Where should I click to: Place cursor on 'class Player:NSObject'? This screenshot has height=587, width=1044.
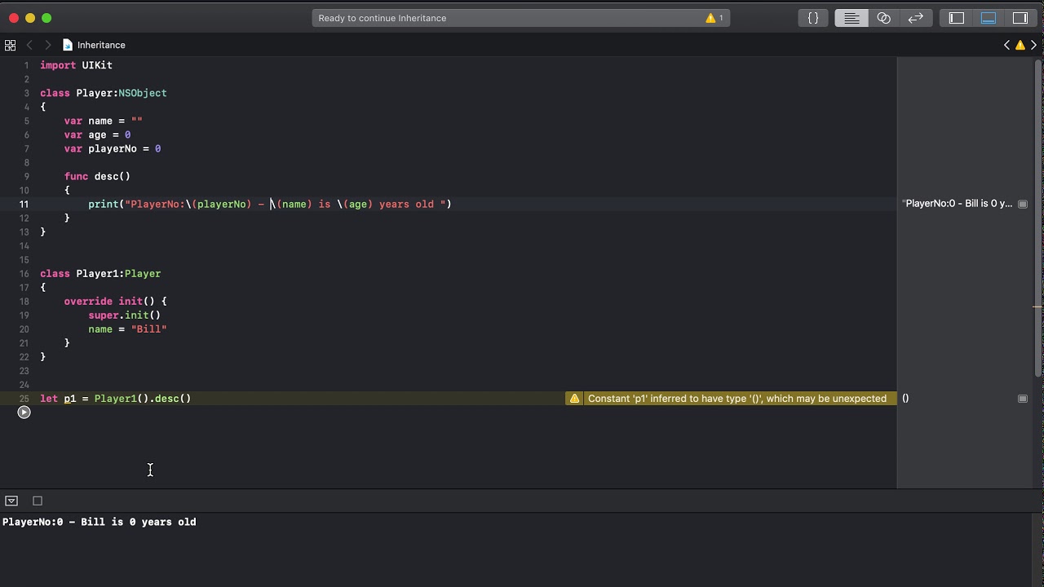coord(104,93)
